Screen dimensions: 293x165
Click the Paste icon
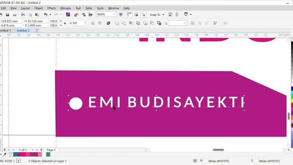tap(37, 15)
